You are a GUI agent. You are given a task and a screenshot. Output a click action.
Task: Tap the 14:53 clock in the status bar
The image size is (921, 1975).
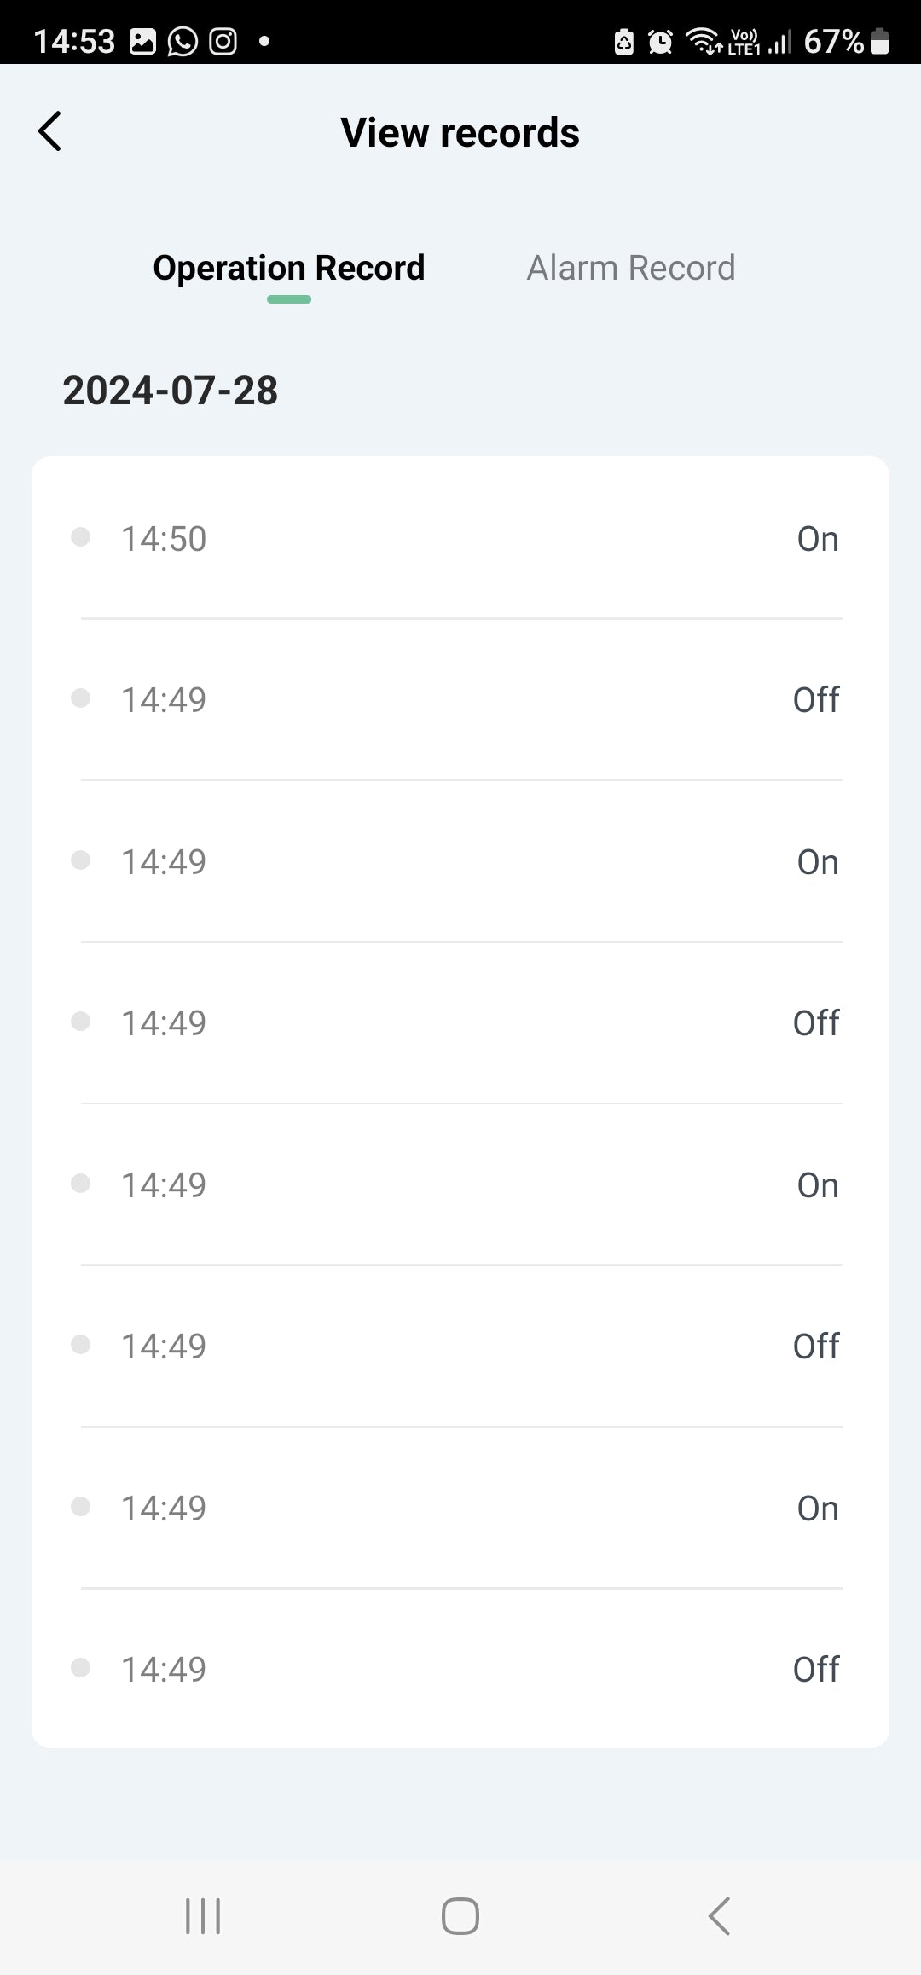[x=74, y=41]
